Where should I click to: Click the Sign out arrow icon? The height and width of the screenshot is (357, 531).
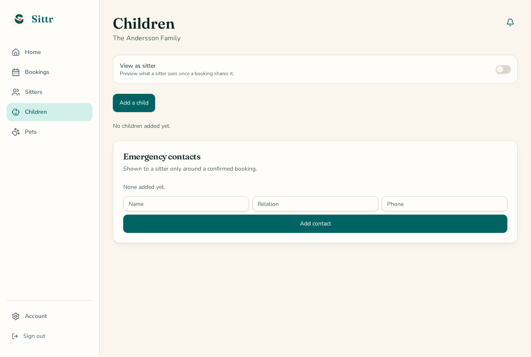coord(15,336)
